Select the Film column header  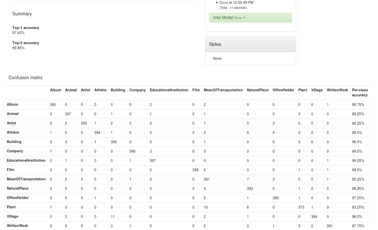[x=196, y=90]
